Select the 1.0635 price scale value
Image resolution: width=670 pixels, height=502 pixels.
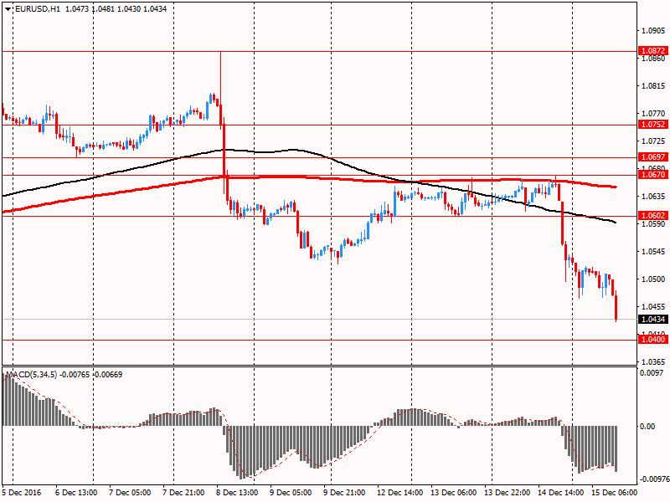point(654,197)
